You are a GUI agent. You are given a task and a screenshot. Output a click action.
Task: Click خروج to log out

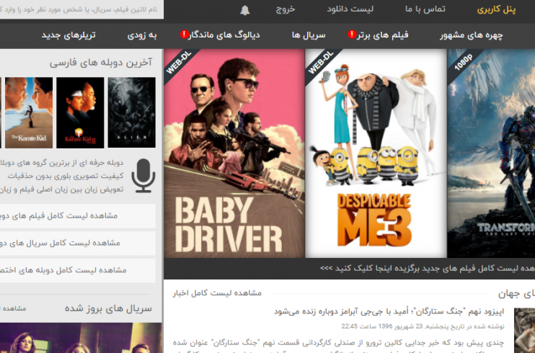(286, 9)
